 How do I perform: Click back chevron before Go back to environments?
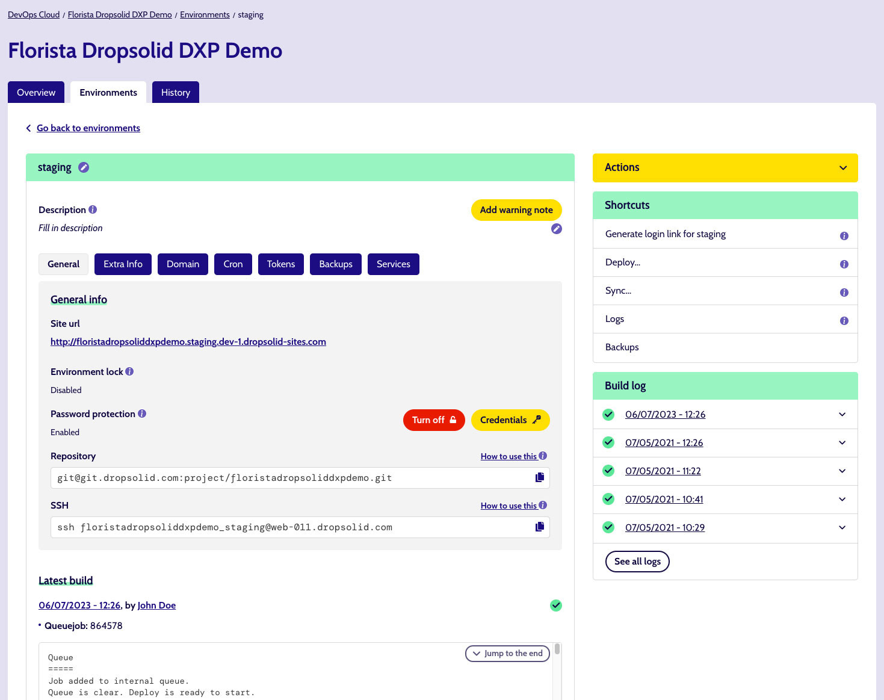click(x=28, y=128)
